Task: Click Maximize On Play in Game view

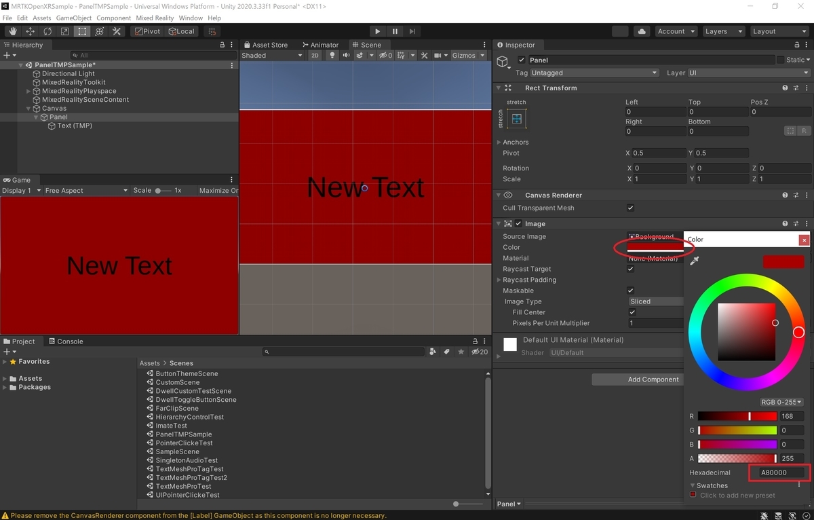Action: pos(218,191)
